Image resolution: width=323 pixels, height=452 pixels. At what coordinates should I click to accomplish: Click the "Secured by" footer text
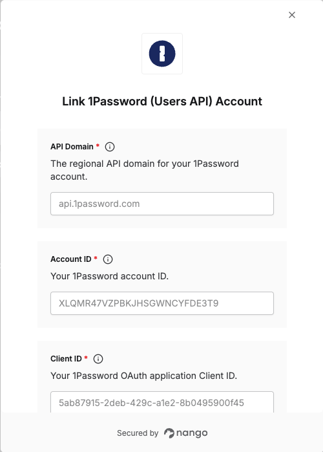click(138, 433)
